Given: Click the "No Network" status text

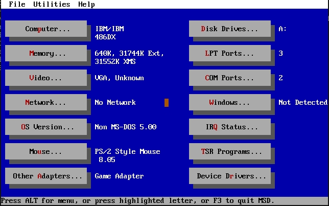Looking at the screenshot, I should point(115,102).
